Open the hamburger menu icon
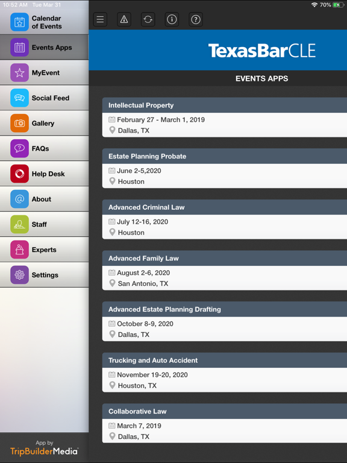347x463 pixels. tap(101, 19)
